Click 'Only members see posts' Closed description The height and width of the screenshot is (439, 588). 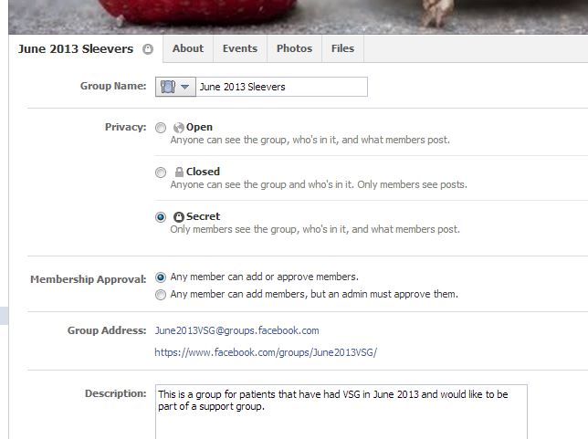point(319,184)
